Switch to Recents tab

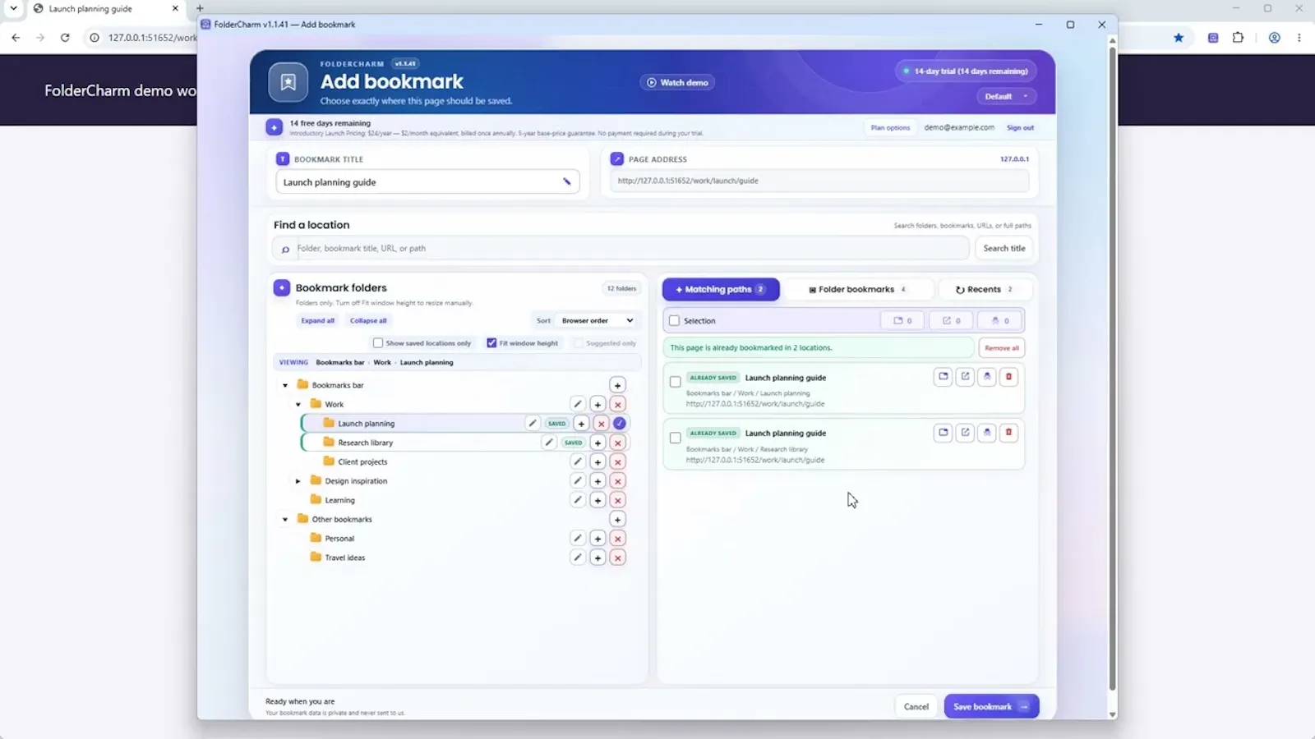click(x=984, y=289)
